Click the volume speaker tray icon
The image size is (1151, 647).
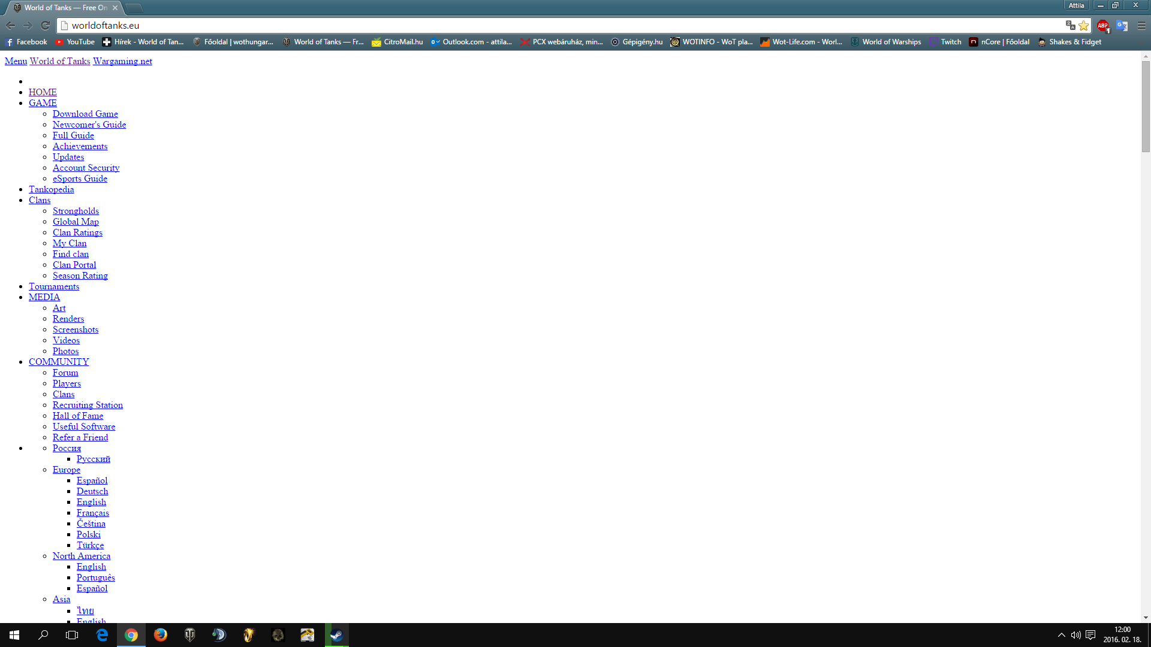pos(1075,635)
